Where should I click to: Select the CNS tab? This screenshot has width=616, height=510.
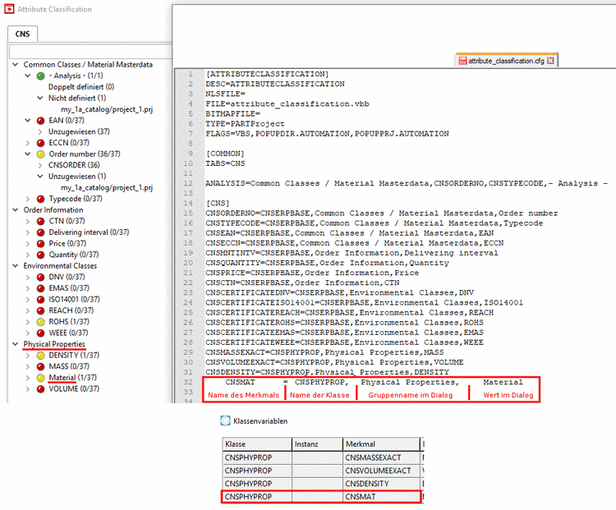coord(22,34)
